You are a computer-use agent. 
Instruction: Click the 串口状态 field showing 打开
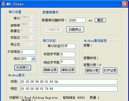point(68,46)
